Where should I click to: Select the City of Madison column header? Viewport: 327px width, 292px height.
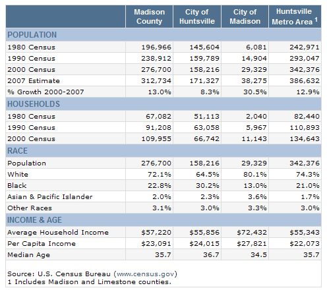pyautogui.click(x=245, y=16)
